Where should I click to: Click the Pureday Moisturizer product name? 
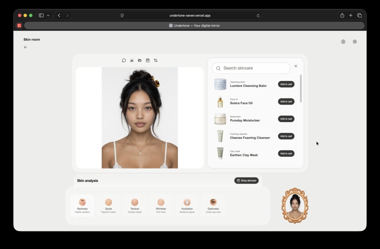coord(245,120)
